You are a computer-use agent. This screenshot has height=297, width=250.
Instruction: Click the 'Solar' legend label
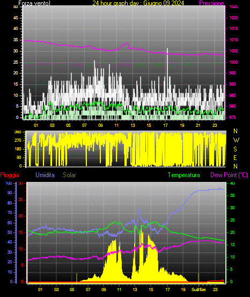69,175
